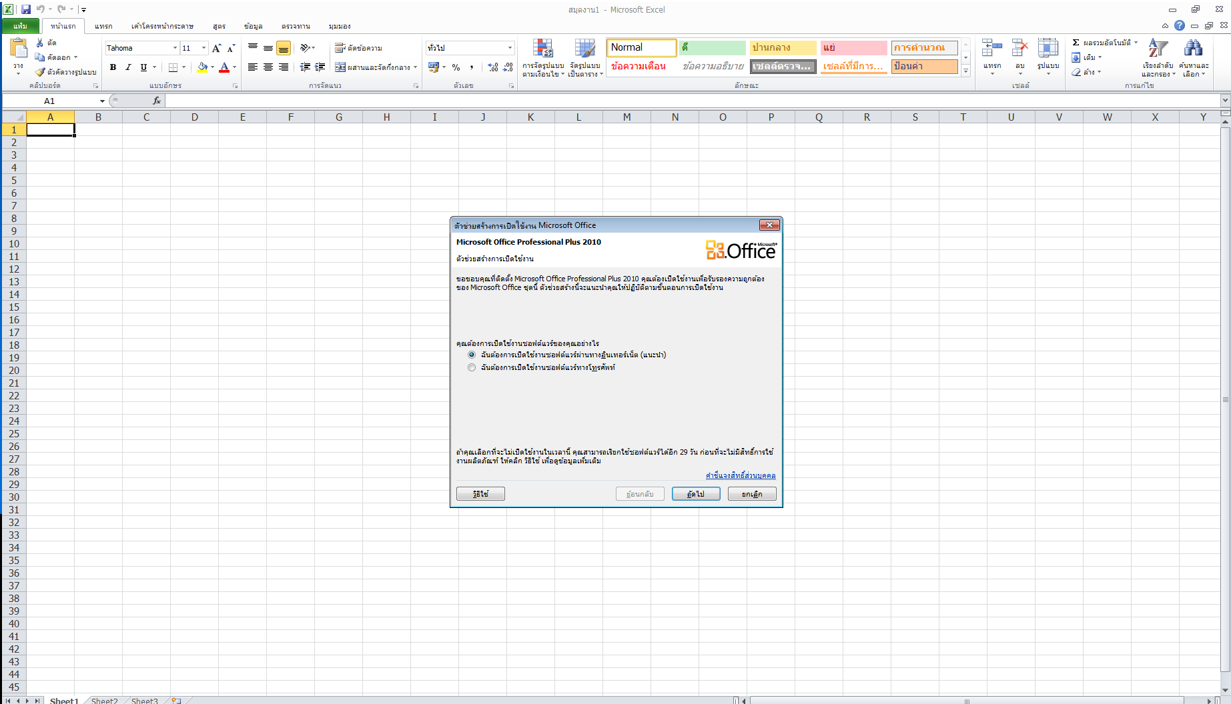
Task: Switch to the Sheet2 worksheet tab
Action: (104, 701)
